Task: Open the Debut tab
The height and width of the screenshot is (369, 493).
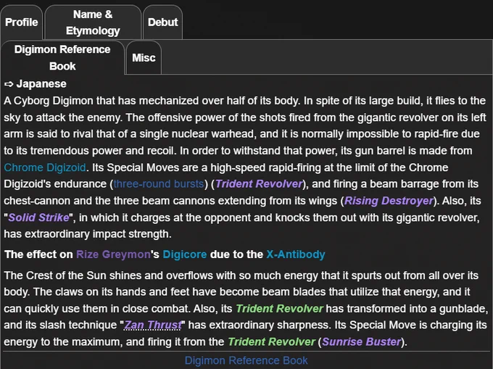Action: point(162,22)
